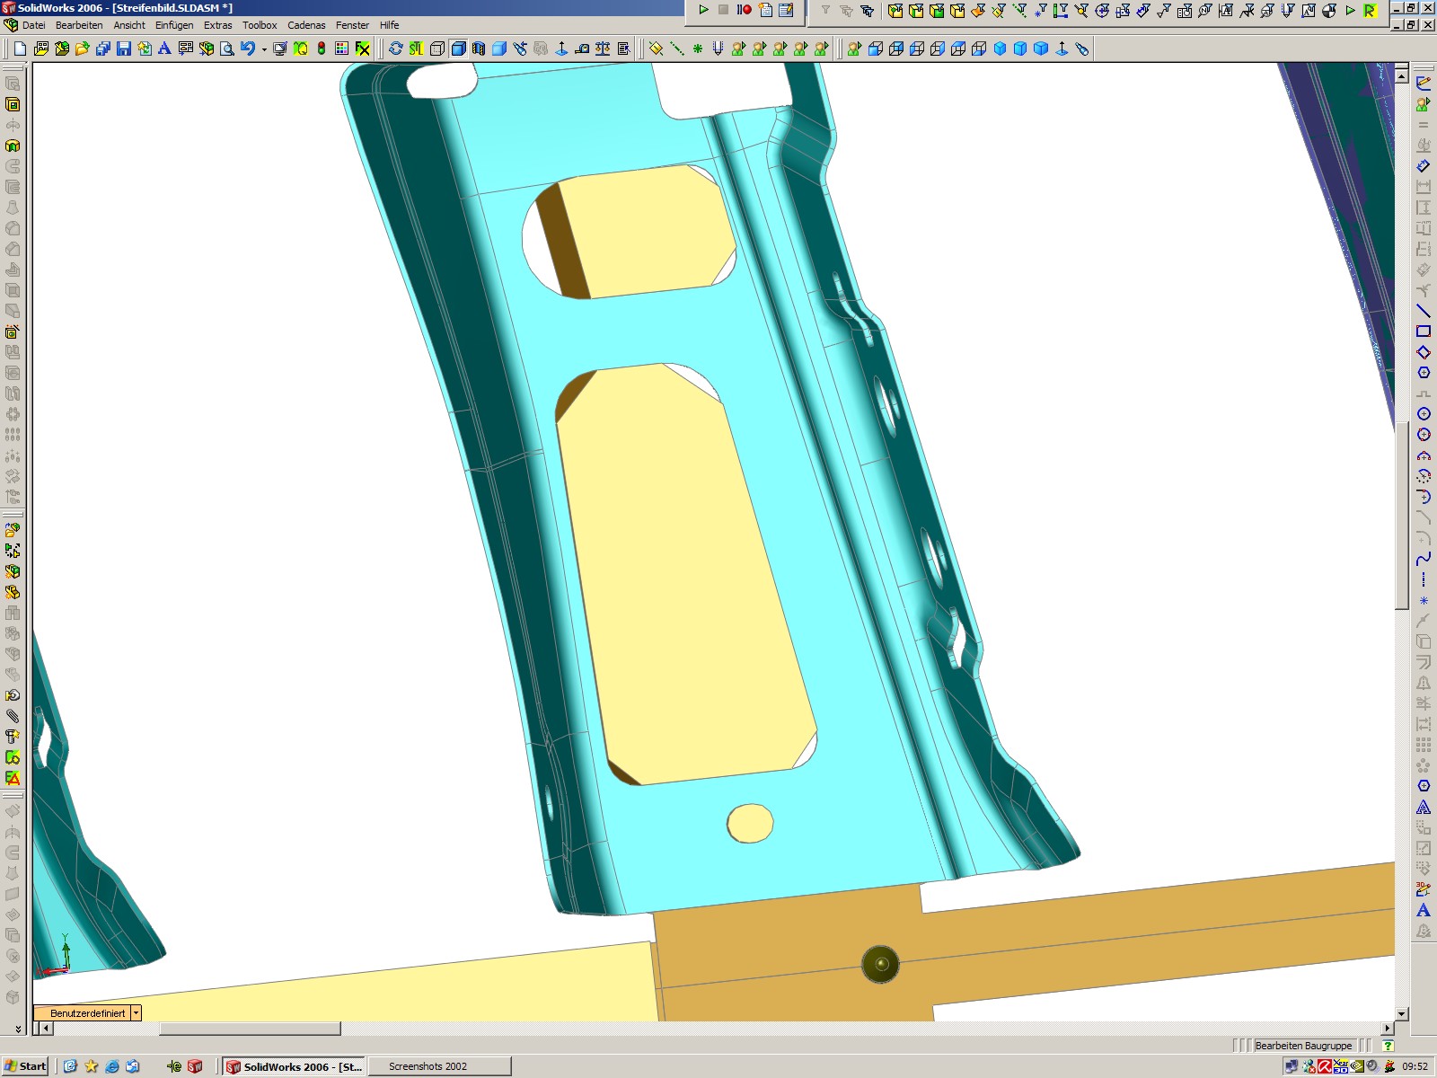
Task: Click the green cube icon in left toolbar
Action: pyautogui.click(x=13, y=146)
